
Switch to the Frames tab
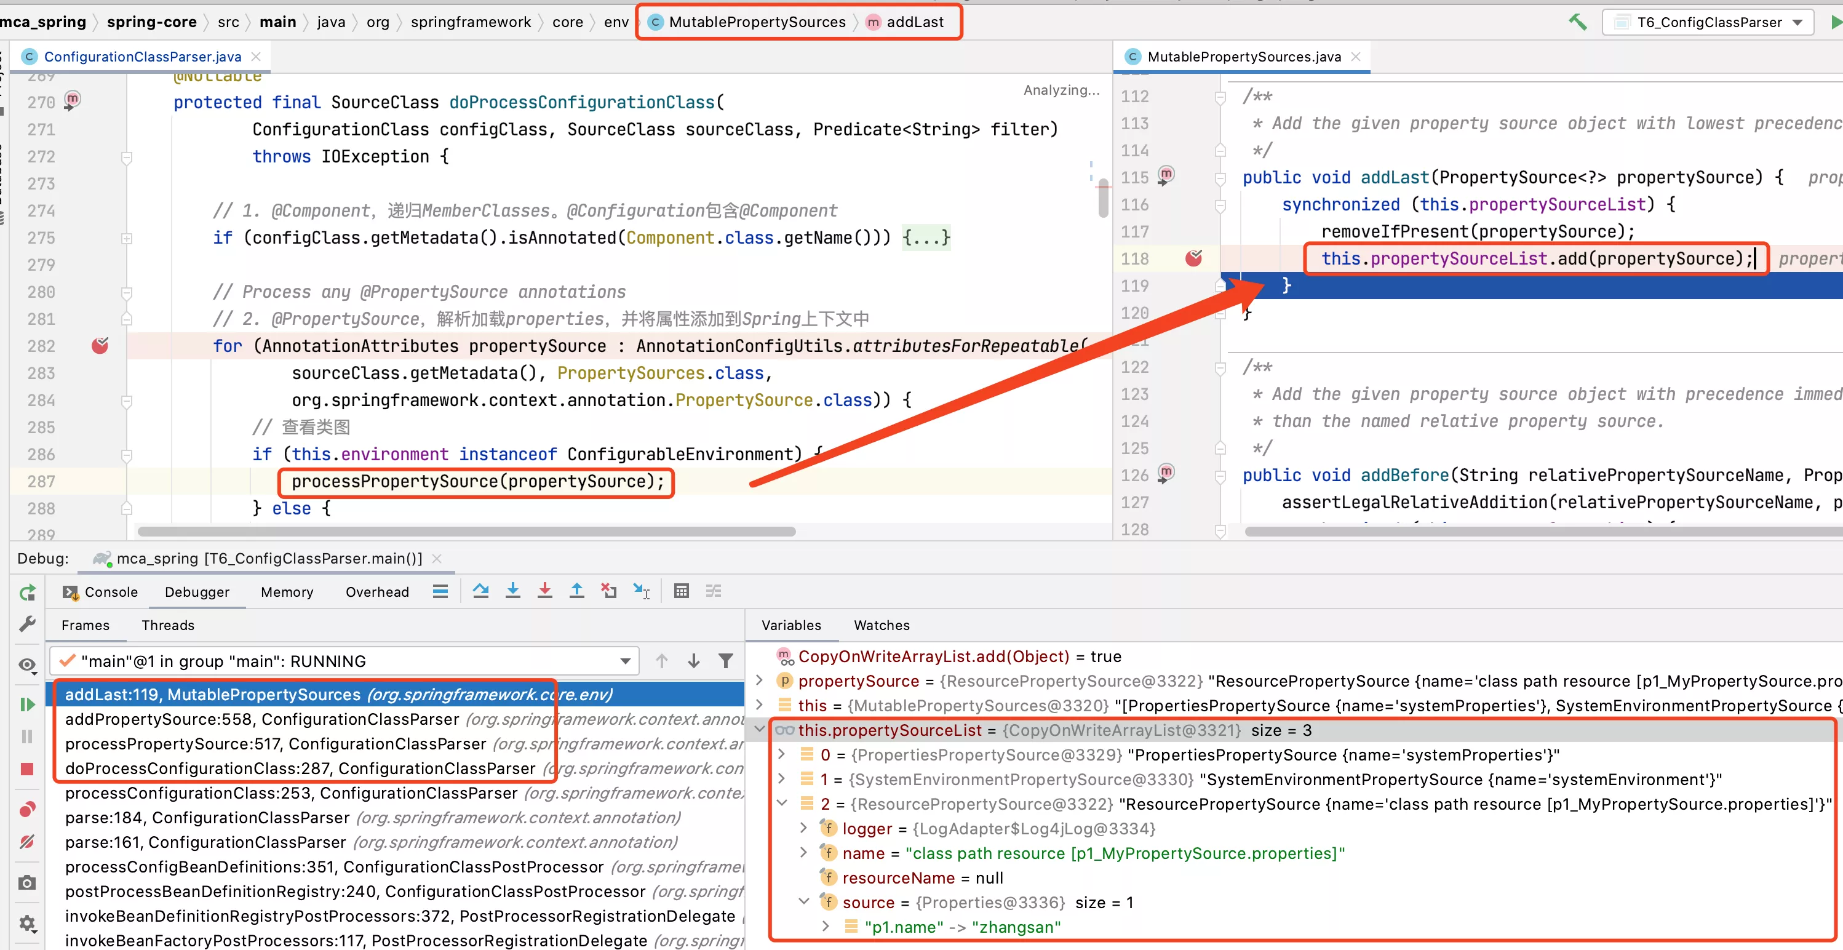coord(85,625)
